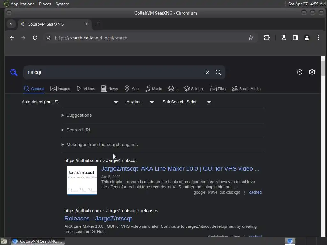Viewport: 327px width, 245px height.
Task: Open result options dots for first result
Action: coord(245,193)
